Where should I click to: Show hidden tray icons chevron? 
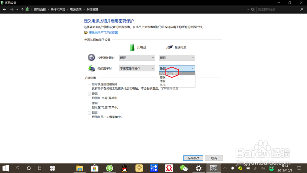pos(225,168)
